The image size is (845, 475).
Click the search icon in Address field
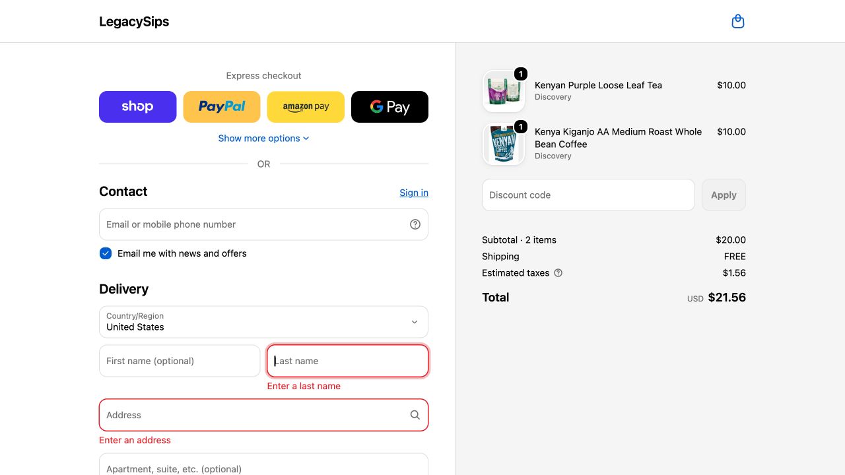(x=415, y=415)
